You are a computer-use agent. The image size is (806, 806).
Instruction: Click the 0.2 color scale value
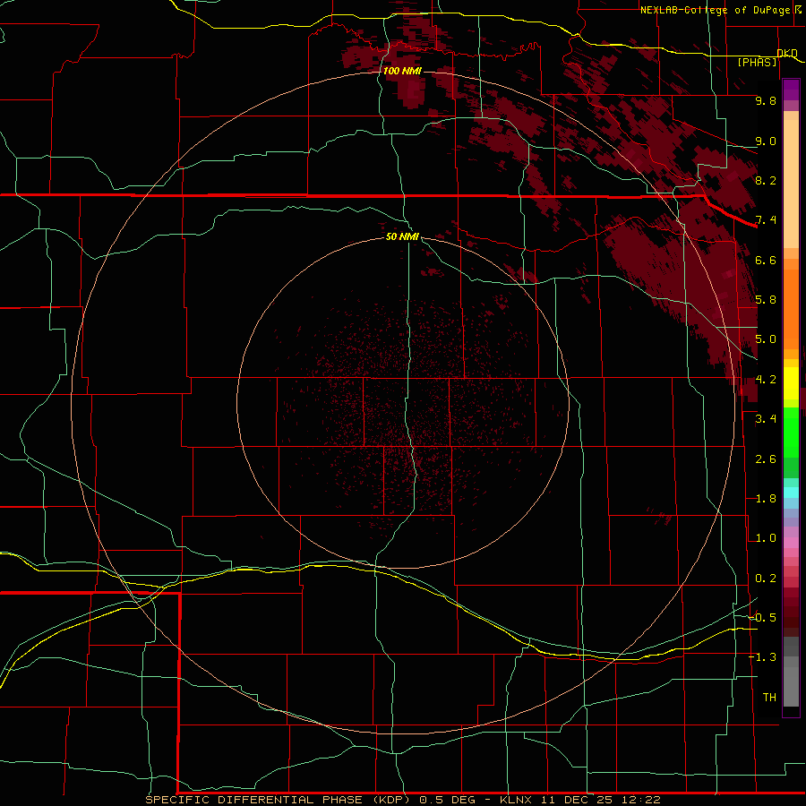click(x=766, y=579)
